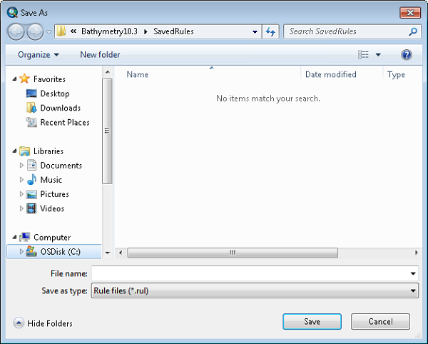Viewport: 428px width, 344px height.
Task: Expand the OSDisk (C:) drive
Action: [x=21, y=251]
